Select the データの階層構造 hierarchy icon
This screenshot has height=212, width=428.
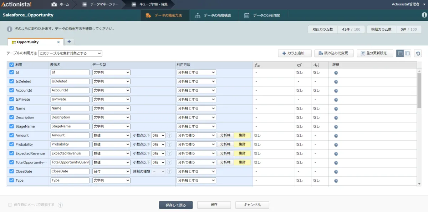pos(198,15)
